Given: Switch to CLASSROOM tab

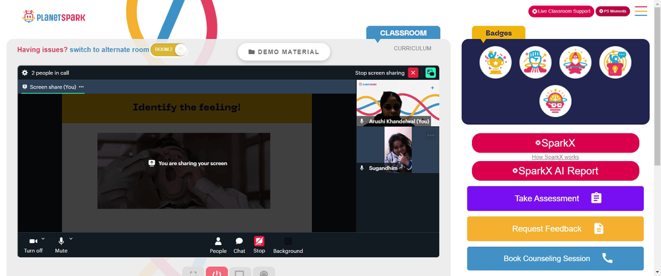Looking at the screenshot, I should click(x=403, y=33).
